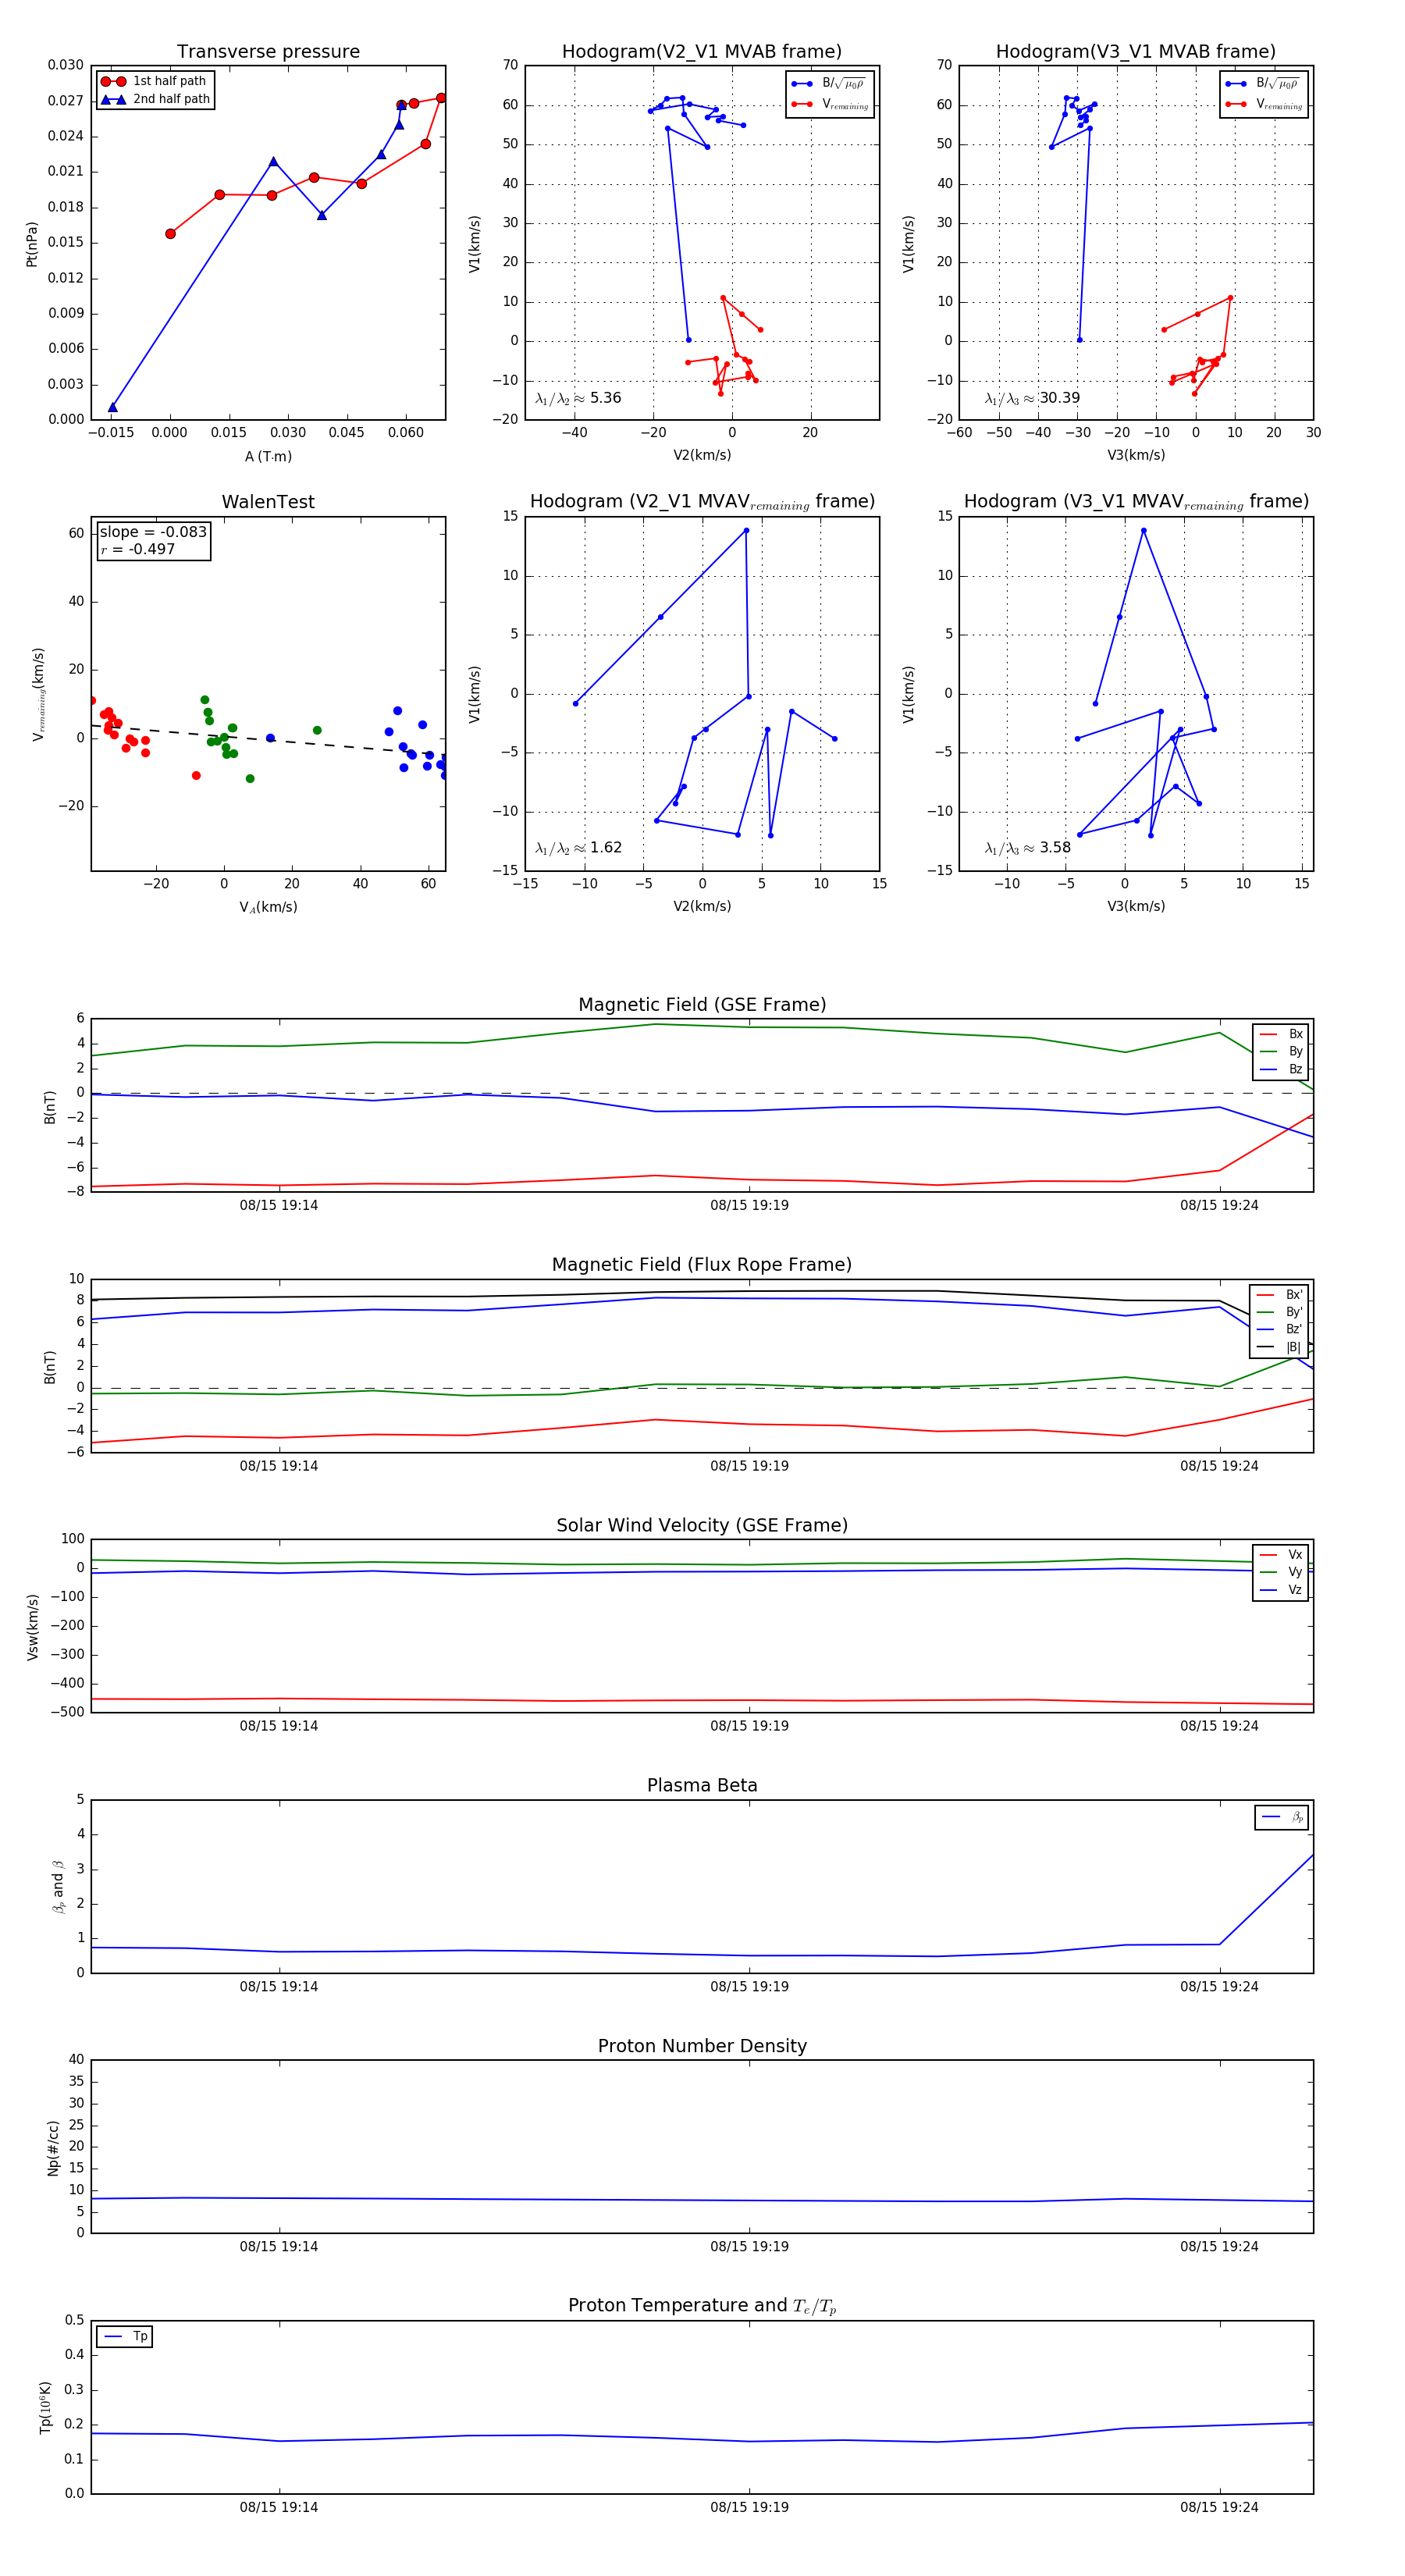This screenshot has height=2576, width=1405.
Task: Click the 'Hodogram(V2_V1 MVAB frame)' title
Action: (701, 52)
